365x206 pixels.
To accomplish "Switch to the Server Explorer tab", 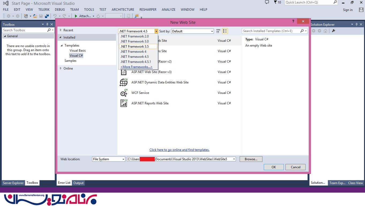I will pos(13,183).
